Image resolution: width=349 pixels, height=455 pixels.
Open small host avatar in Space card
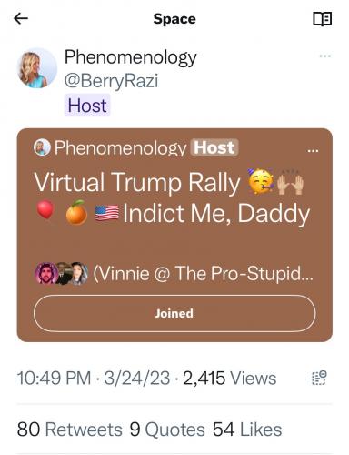tap(42, 147)
